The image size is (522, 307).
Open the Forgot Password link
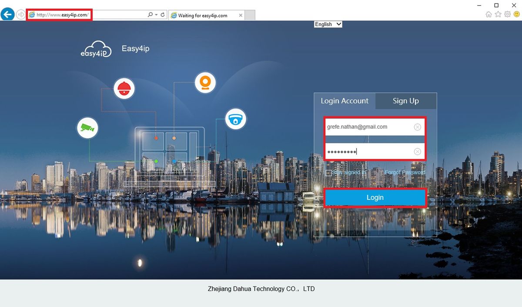405,173
